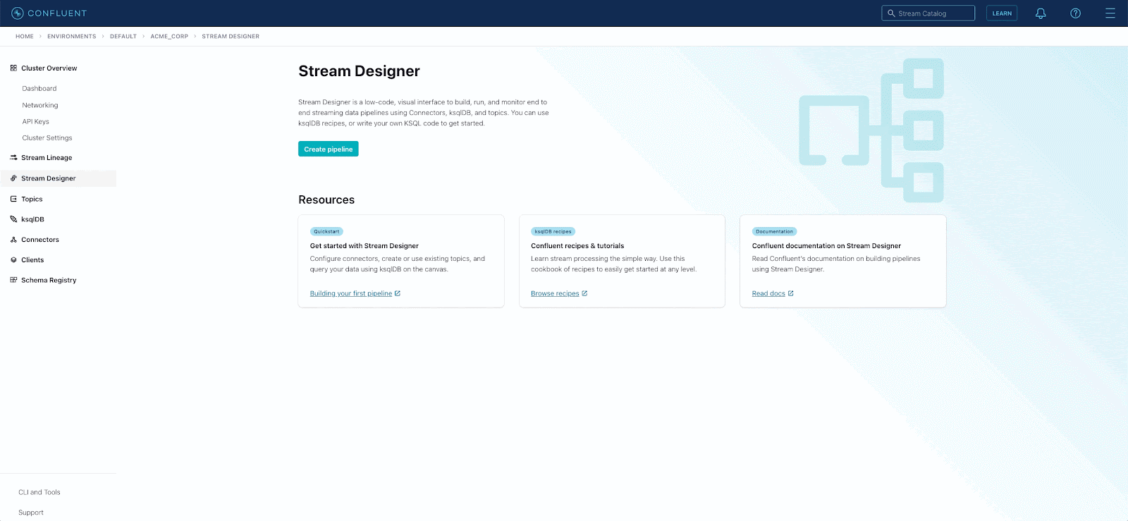Click the Topics sidebar icon
Screen dimensions: 1128x521
click(13, 199)
